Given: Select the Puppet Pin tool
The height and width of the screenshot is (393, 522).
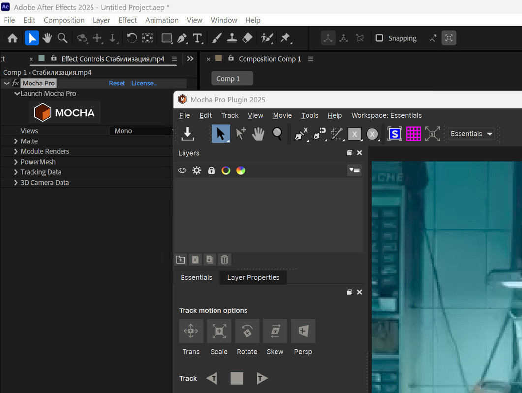Looking at the screenshot, I should 286,38.
